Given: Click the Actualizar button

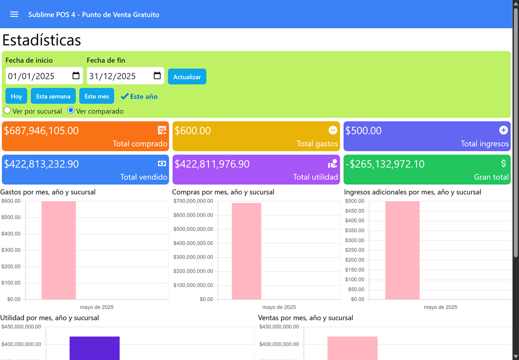Looking at the screenshot, I should tap(187, 77).
